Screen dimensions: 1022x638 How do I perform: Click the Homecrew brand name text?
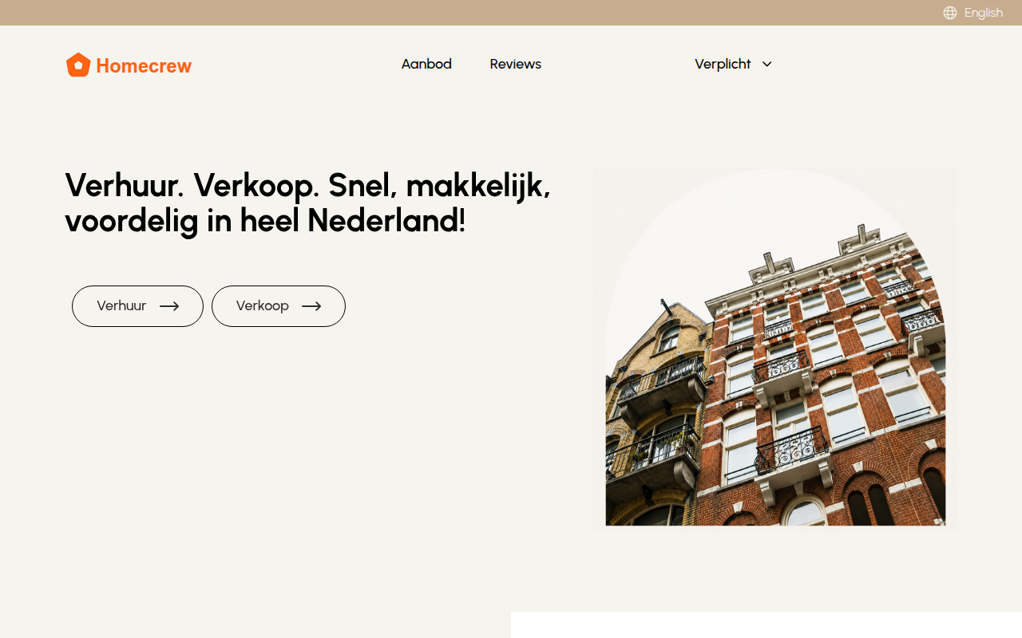pyautogui.click(x=144, y=65)
